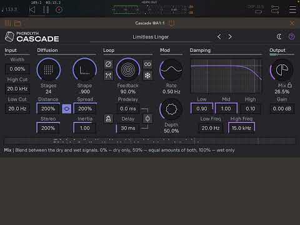Click the Damping frequency response graph

(226, 76)
